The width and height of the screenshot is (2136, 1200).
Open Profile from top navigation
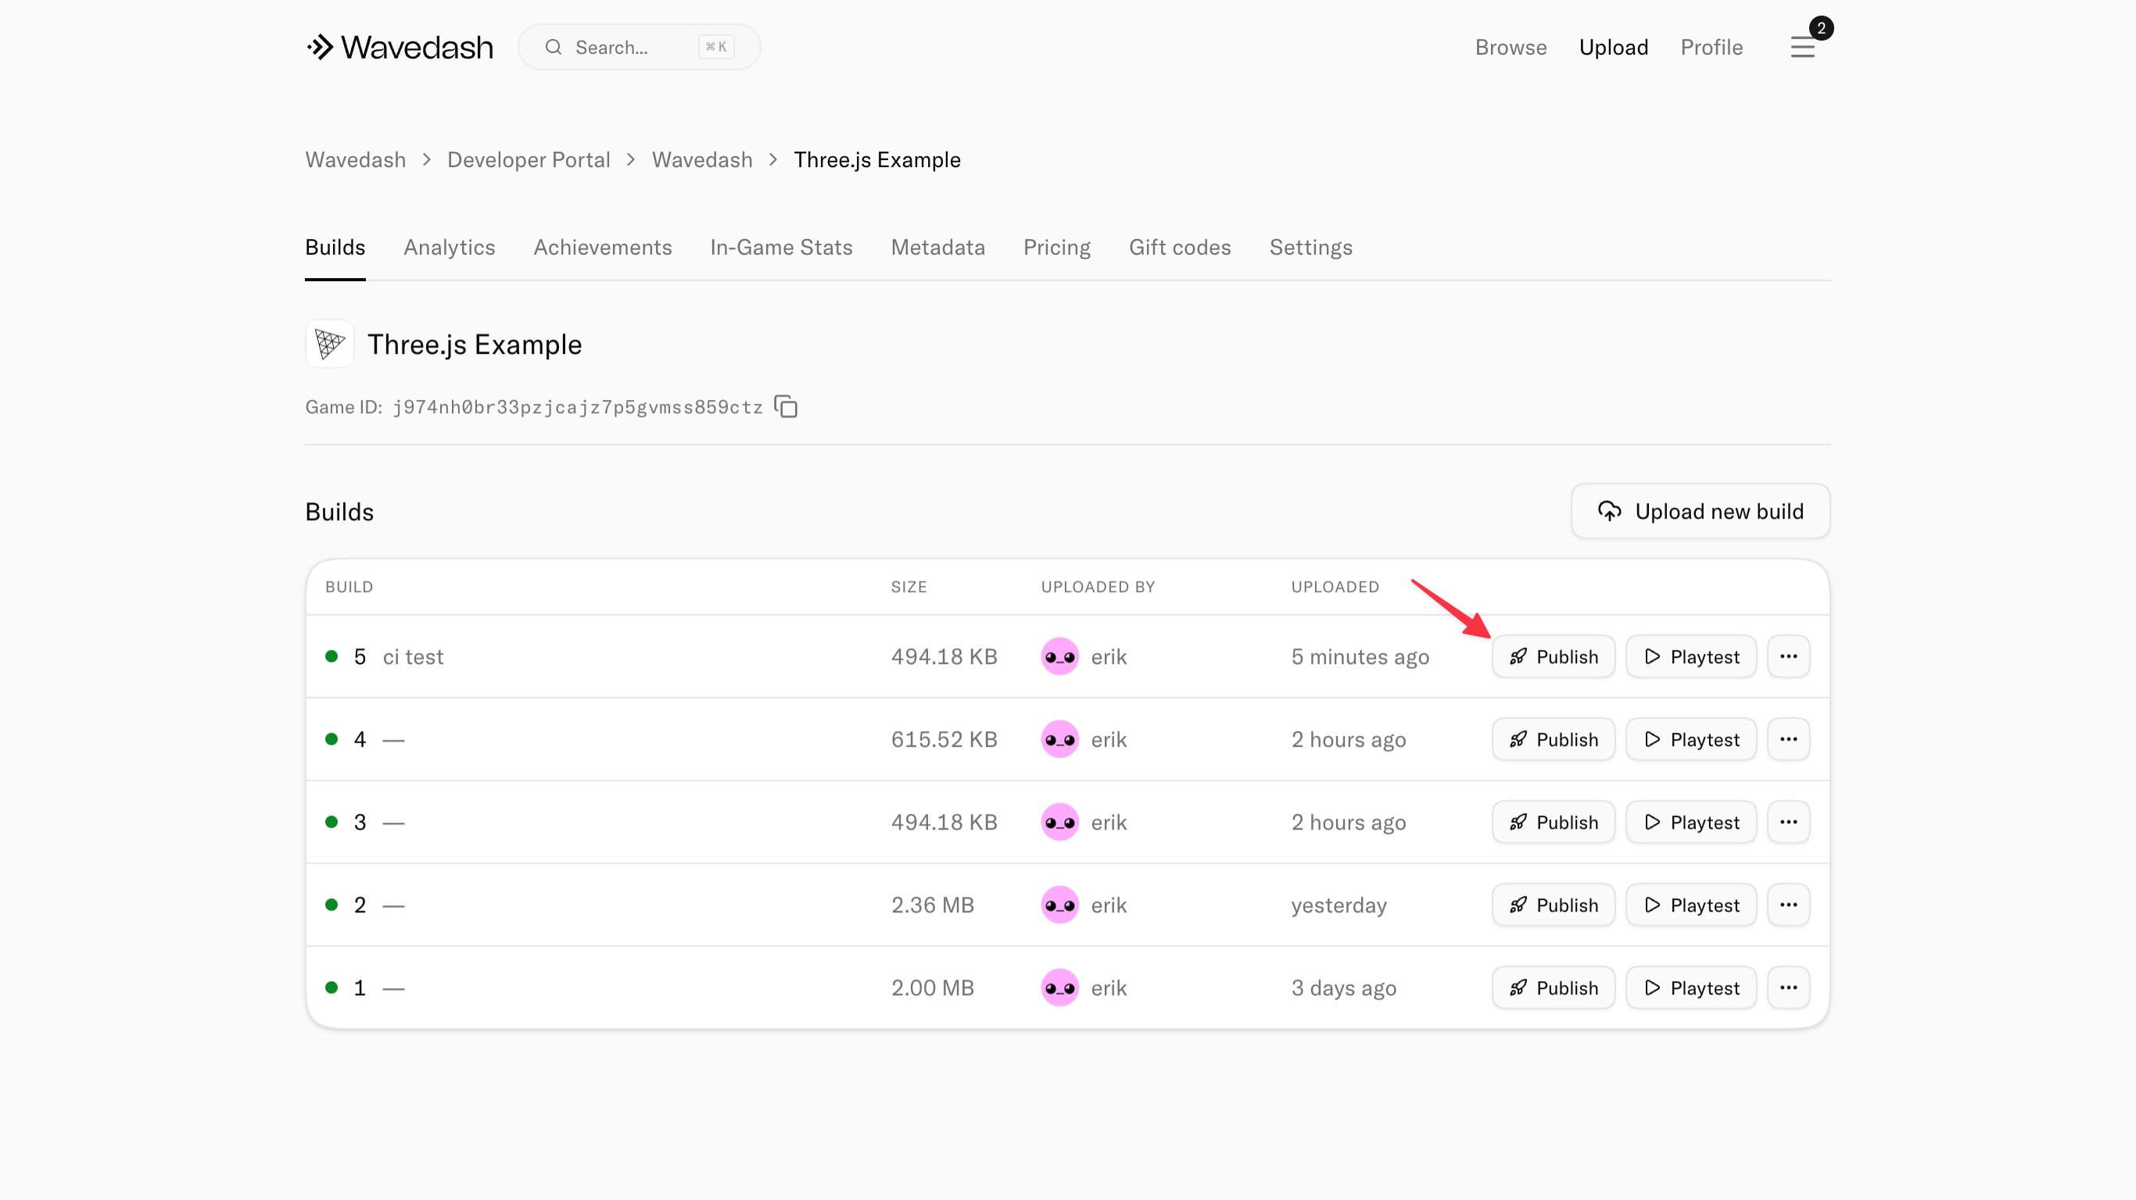click(1711, 47)
